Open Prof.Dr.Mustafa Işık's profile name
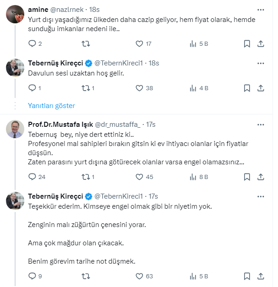 coord(60,125)
